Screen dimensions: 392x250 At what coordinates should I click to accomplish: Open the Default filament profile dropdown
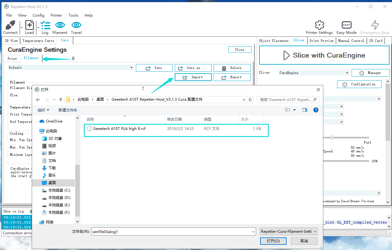[131, 68]
